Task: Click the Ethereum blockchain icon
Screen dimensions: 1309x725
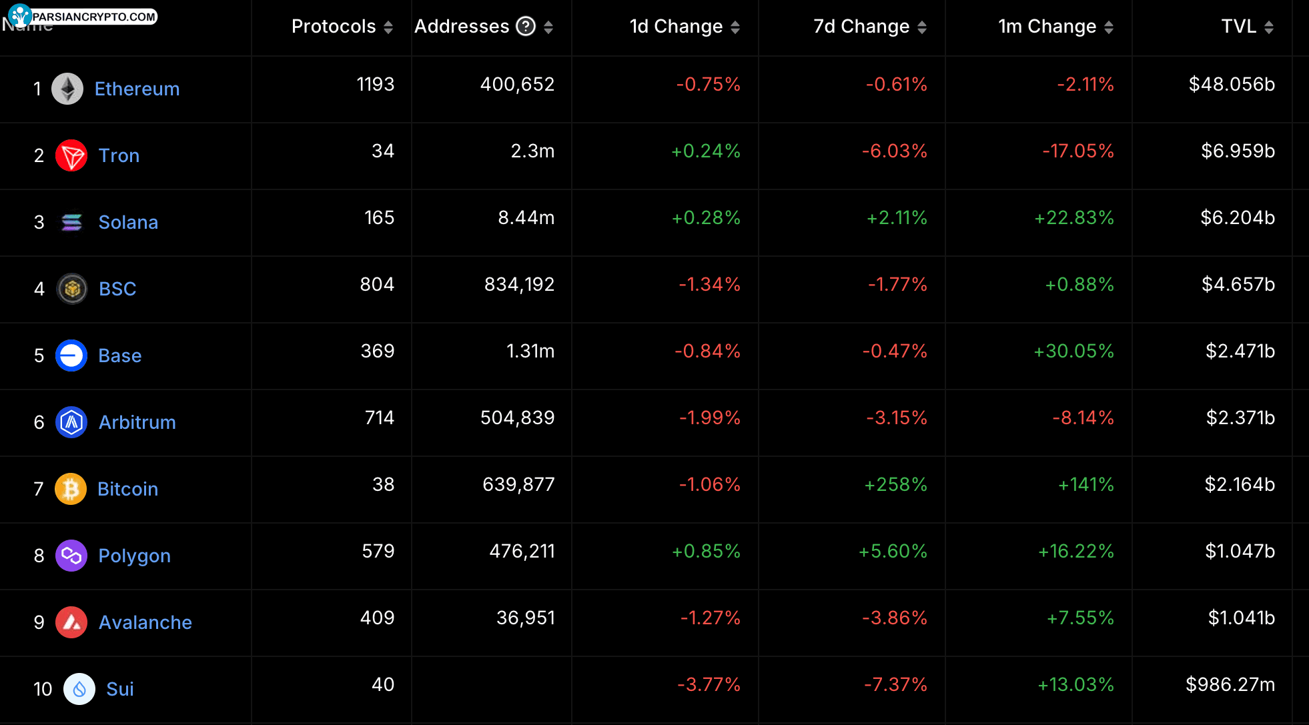Action: coord(71,87)
